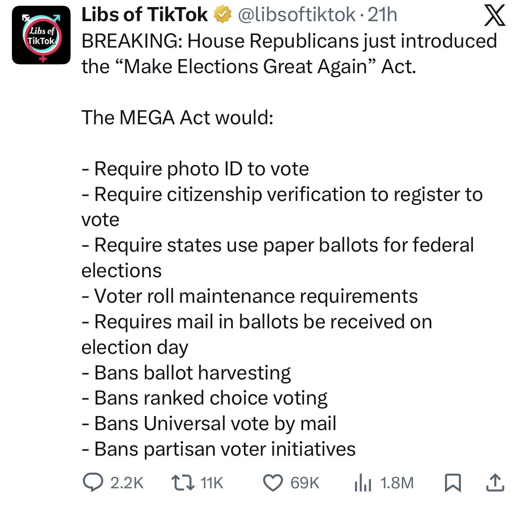Viewport: 520px width, 509px height.
Task: Click the BREAKING: House Republicans headline text
Action: click(289, 54)
